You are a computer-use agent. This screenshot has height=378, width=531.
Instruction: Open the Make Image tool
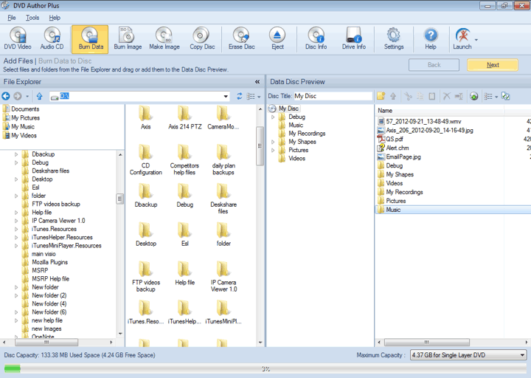point(164,38)
